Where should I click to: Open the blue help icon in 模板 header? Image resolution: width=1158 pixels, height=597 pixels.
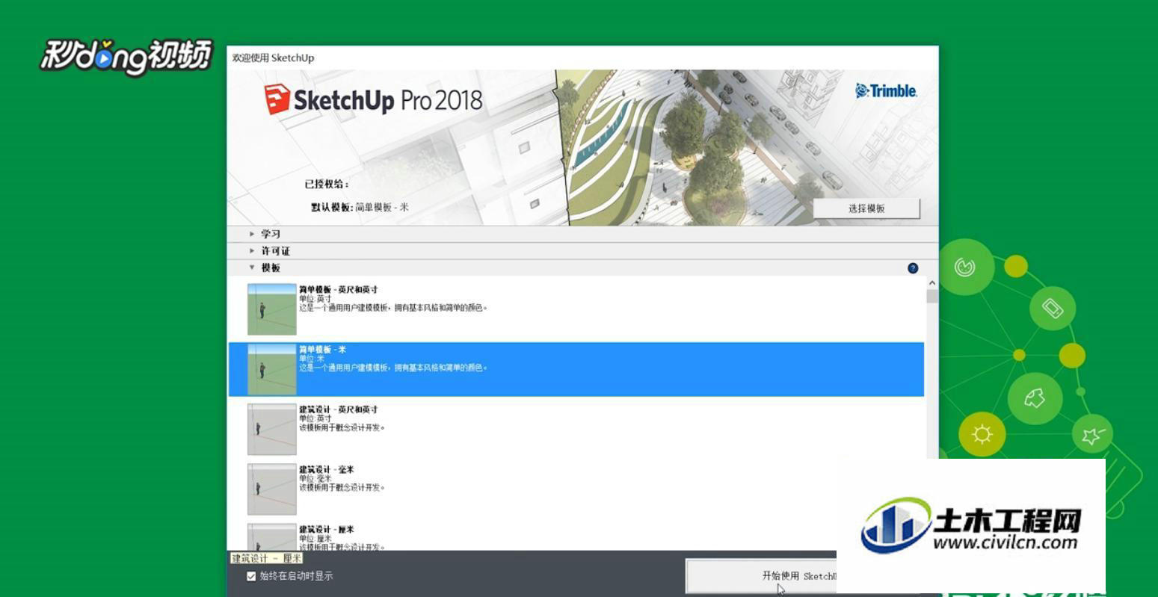(913, 268)
